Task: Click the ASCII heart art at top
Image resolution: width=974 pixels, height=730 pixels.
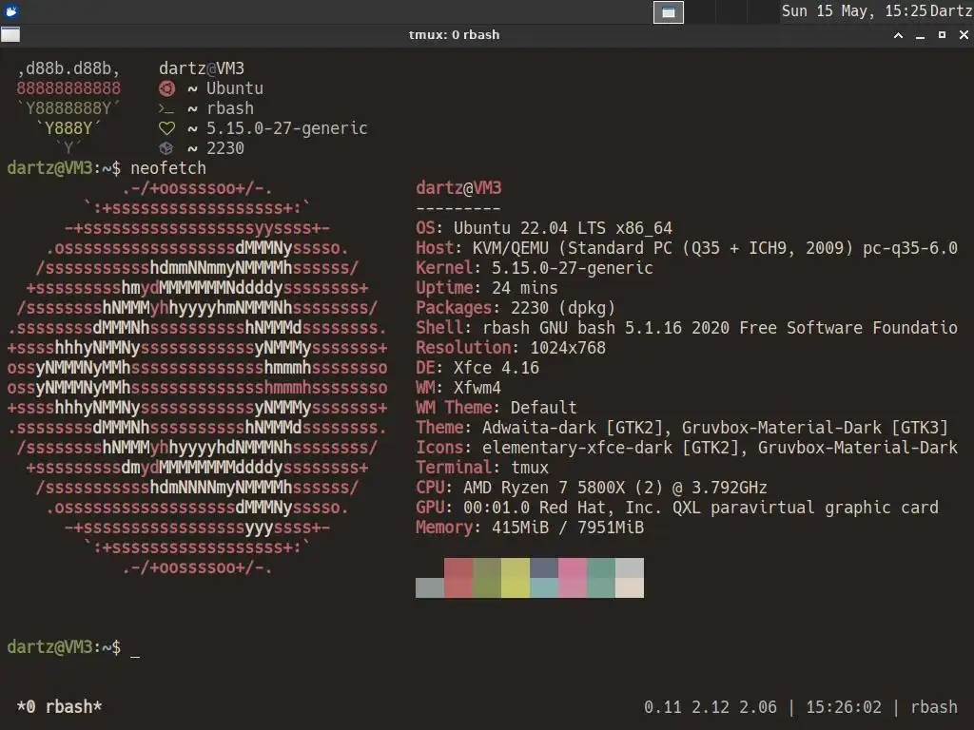Action: [68, 108]
